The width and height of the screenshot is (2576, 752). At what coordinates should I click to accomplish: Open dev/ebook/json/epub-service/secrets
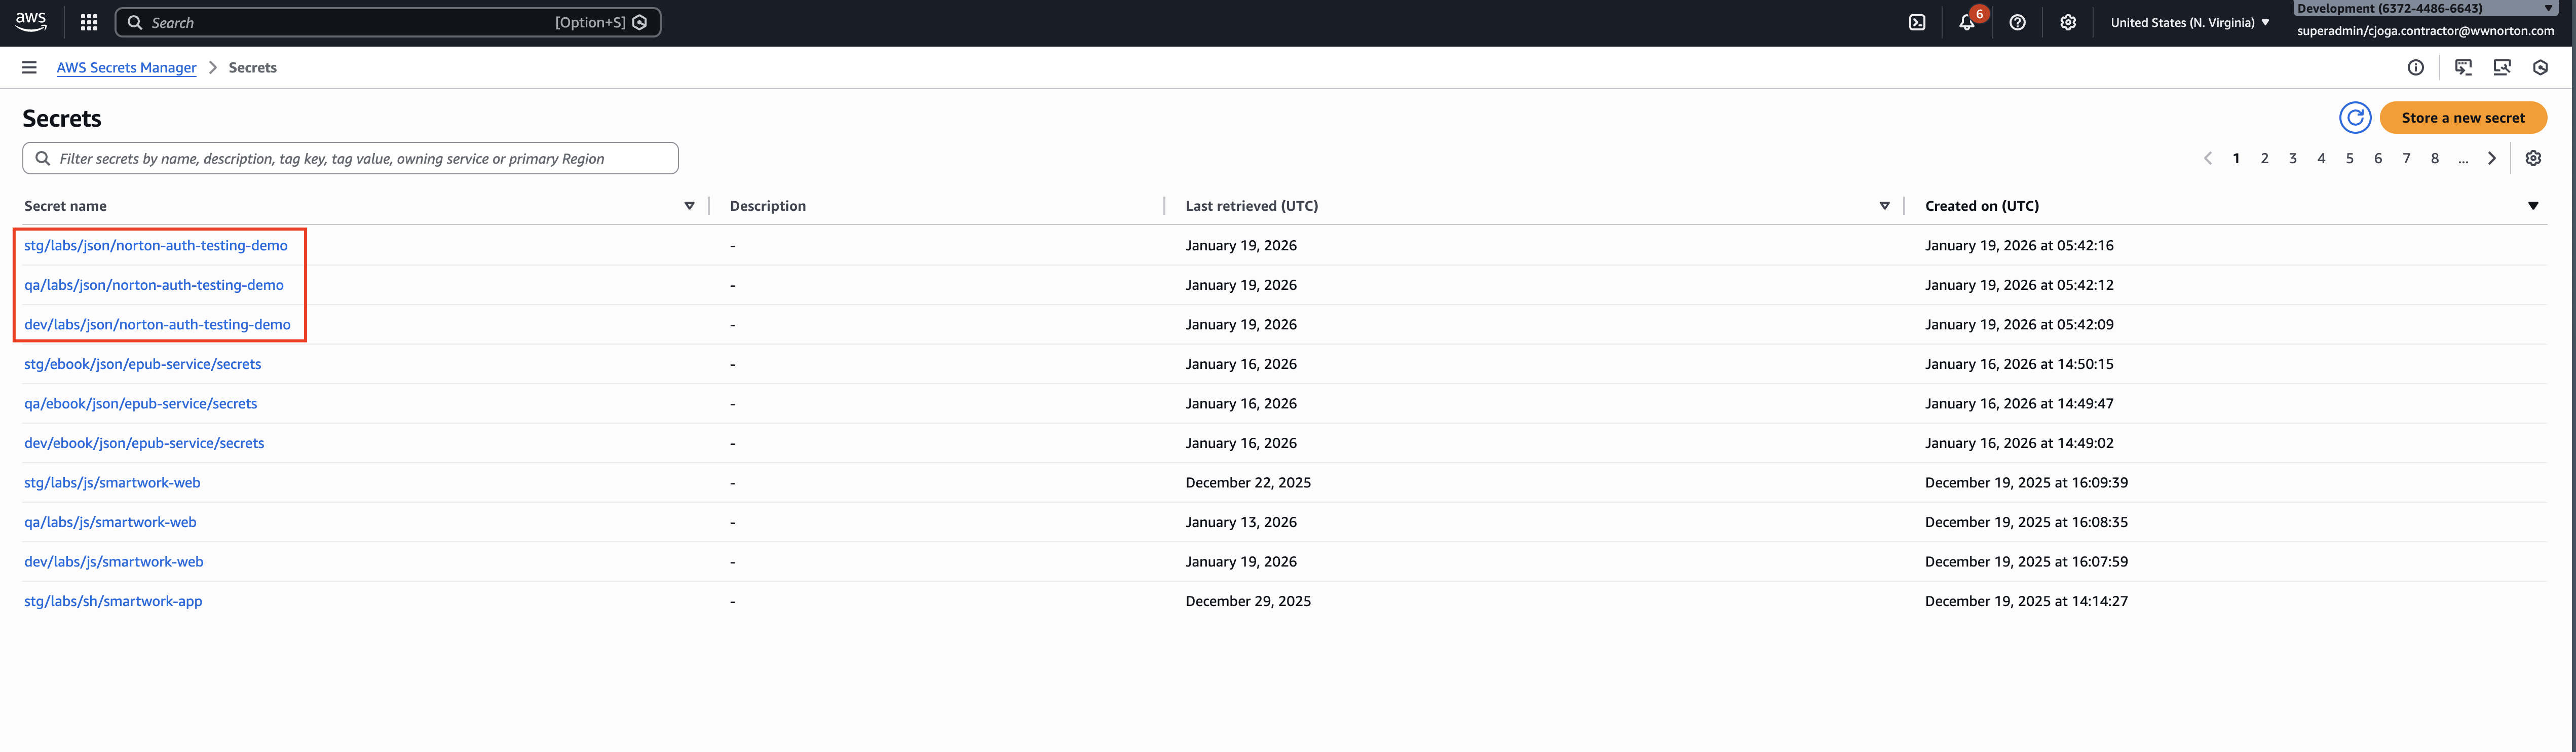pyautogui.click(x=144, y=443)
